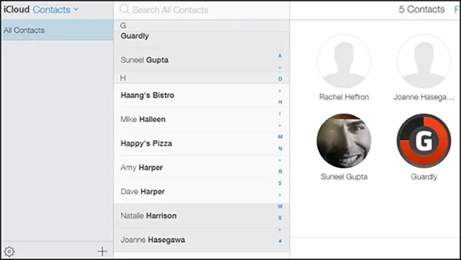Viewport: 461px width, 260px height.
Task: Click Joanne Hasegawa's placeholder avatar
Action: tap(424, 61)
